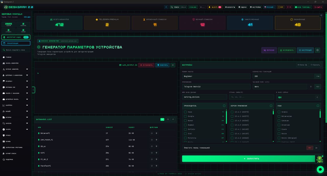The image size is (327, 176).
Task: Click the refresh icon in top toolbar
Action: (166, 7)
